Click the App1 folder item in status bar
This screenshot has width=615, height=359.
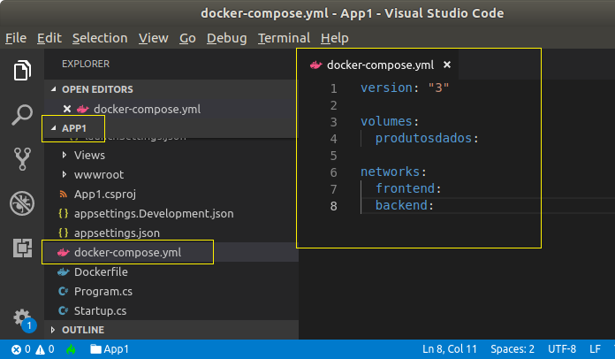(x=110, y=349)
